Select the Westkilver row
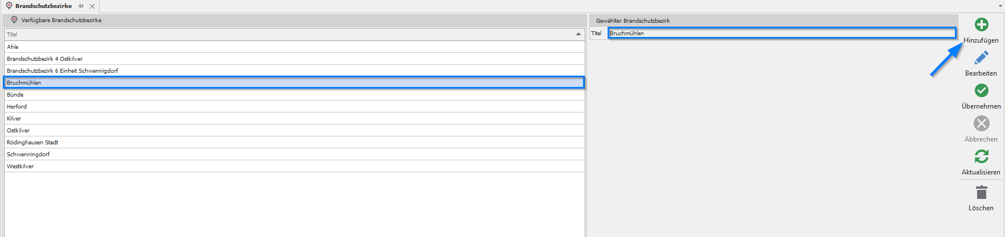This screenshot has width=1005, height=237. tap(20, 166)
